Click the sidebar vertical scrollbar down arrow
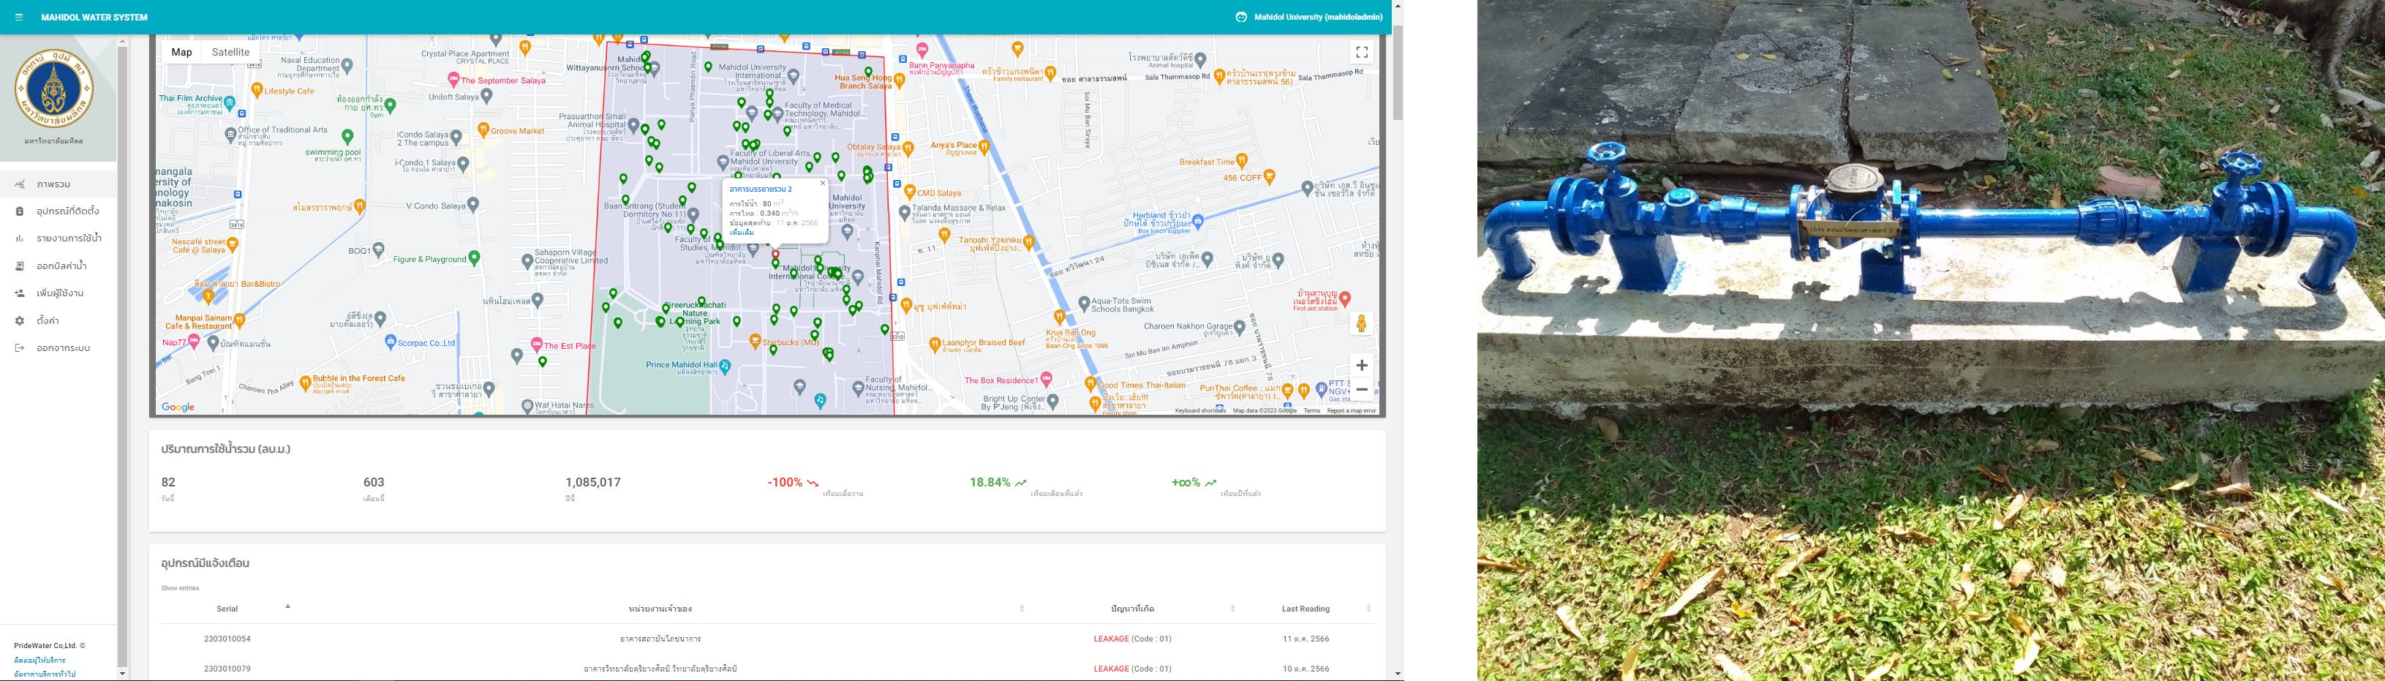This screenshot has height=681, width=2385. pyautogui.click(x=122, y=674)
